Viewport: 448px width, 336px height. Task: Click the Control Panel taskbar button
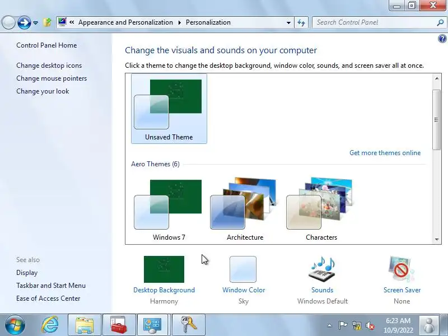[153, 325]
